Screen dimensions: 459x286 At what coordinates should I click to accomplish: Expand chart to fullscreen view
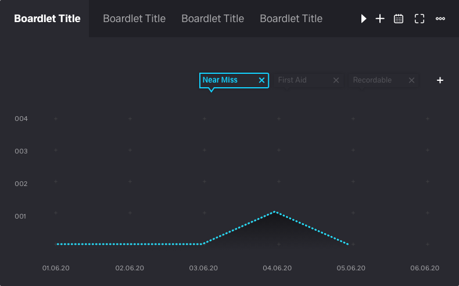419,19
